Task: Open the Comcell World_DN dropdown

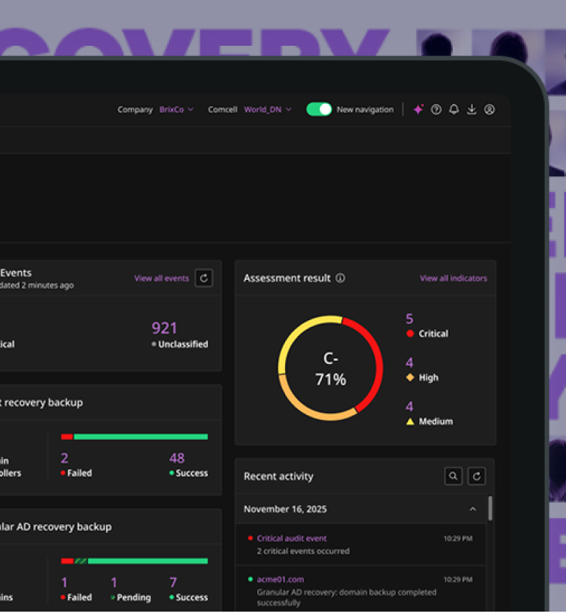Action: (x=267, y=109)
